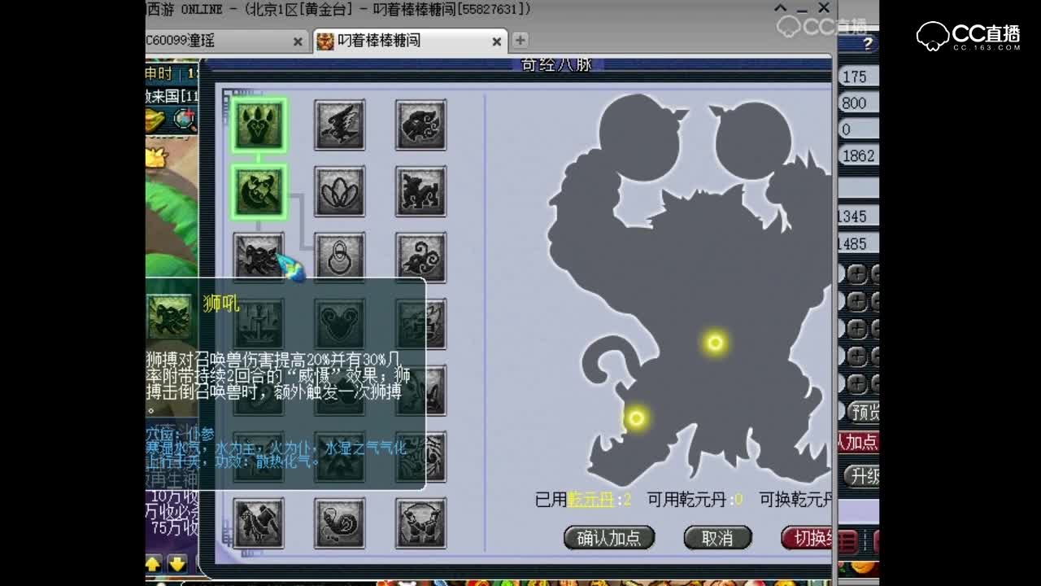The image size is (1041, 586).
Task: Click the 1485 value field
Action: pyautogui.click(x=858, y=243)
